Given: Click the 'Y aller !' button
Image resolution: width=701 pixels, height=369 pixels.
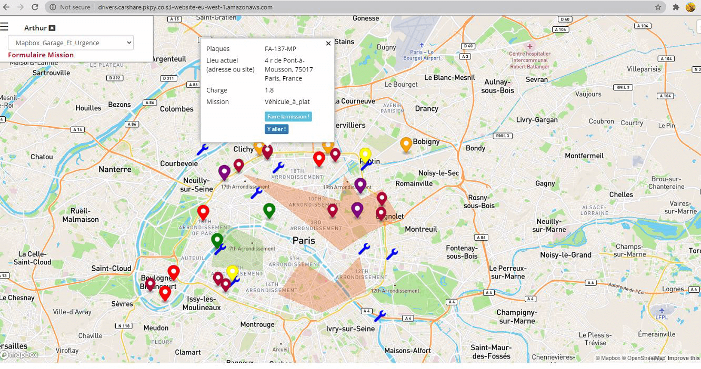Looking at the screenshot, I should [276, 129].
